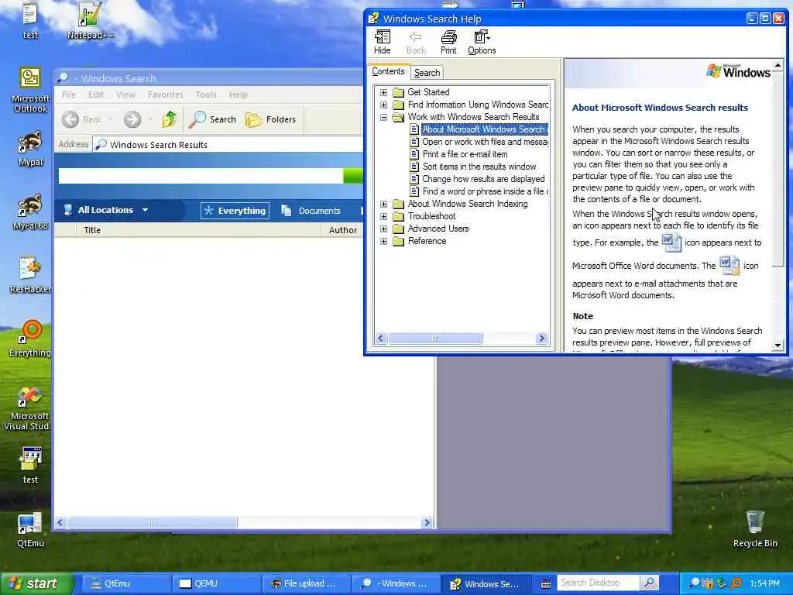The width and height of the screenshot is (793, 595).
Task: Click the down scroll arrow in Help article pane
Action: pyautogui.click(x=778, y=345)
